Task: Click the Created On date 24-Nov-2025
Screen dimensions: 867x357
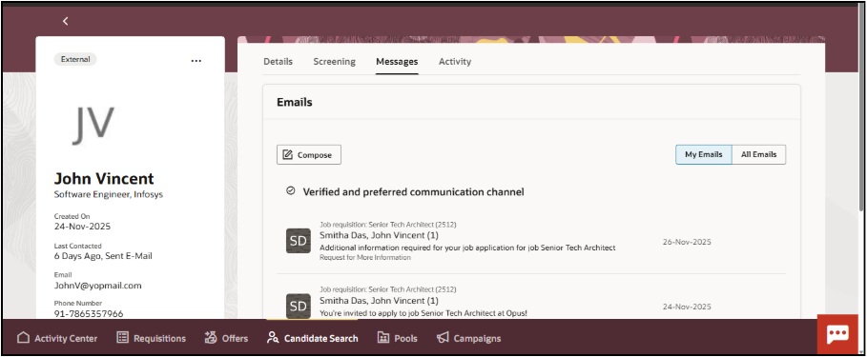Action: [x=82, y=227]
